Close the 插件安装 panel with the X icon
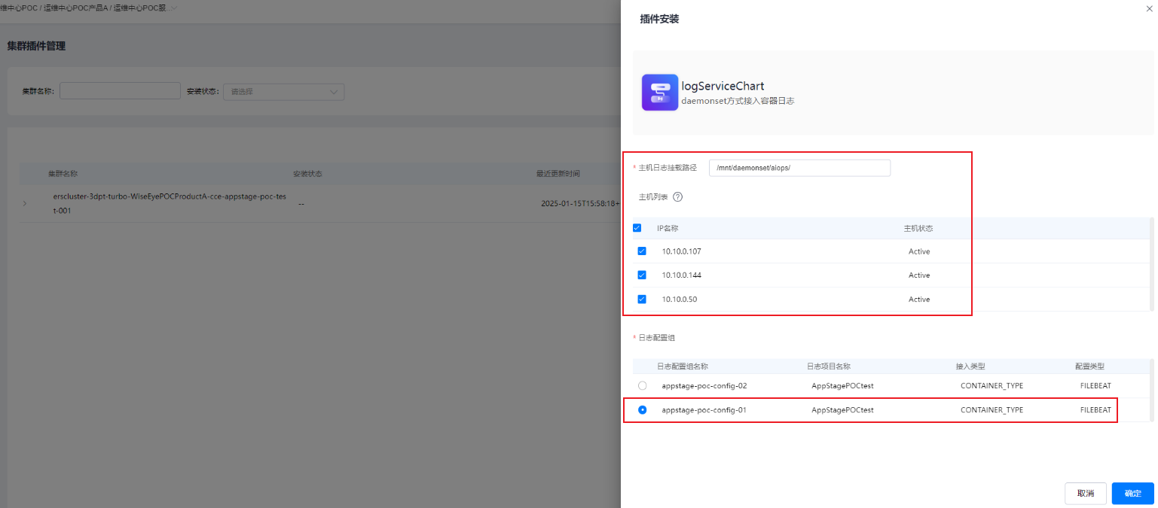 tap(1148, 8)
